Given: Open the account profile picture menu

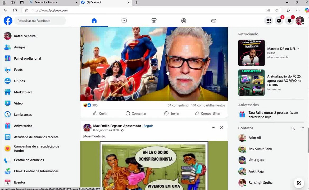Looking at the screenshot, I should (300, 21).
